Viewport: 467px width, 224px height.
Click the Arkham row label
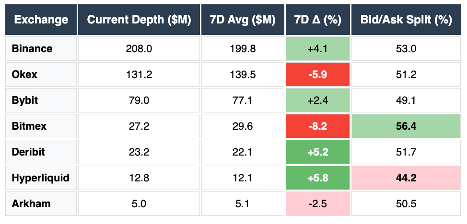[31, 204]
